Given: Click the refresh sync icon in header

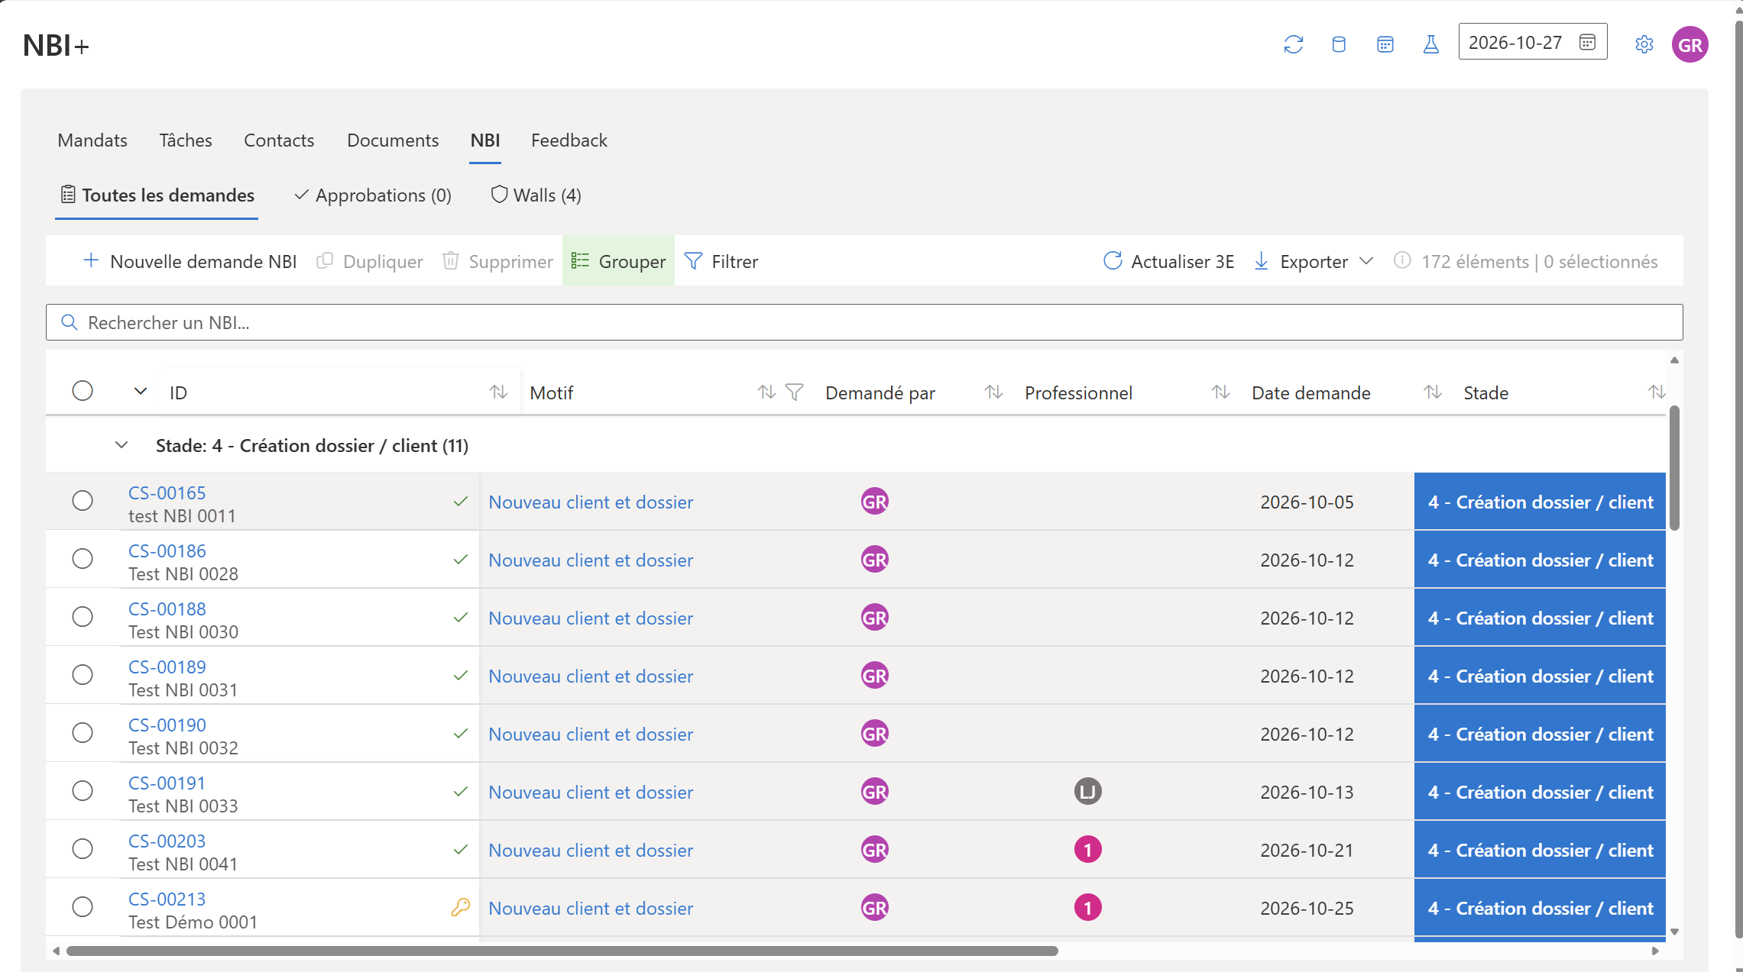Looking at the screenshot, I should [1293, 44].
